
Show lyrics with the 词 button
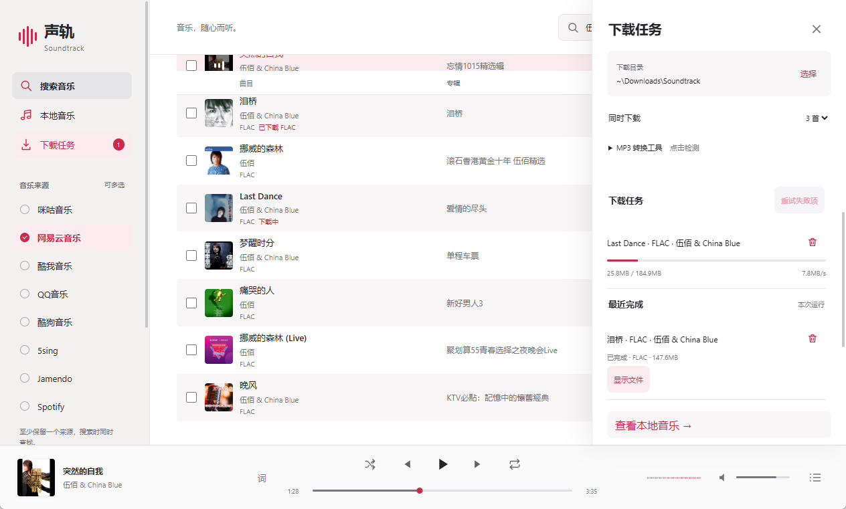pyautogui.click(x=262, y=478)
